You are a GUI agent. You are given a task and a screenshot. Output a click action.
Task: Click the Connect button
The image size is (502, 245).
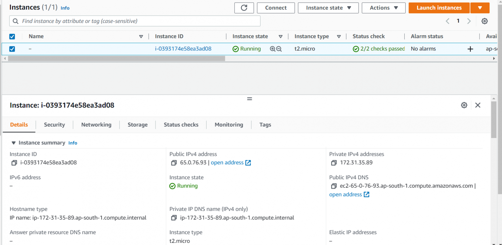[x=276, y=8]
